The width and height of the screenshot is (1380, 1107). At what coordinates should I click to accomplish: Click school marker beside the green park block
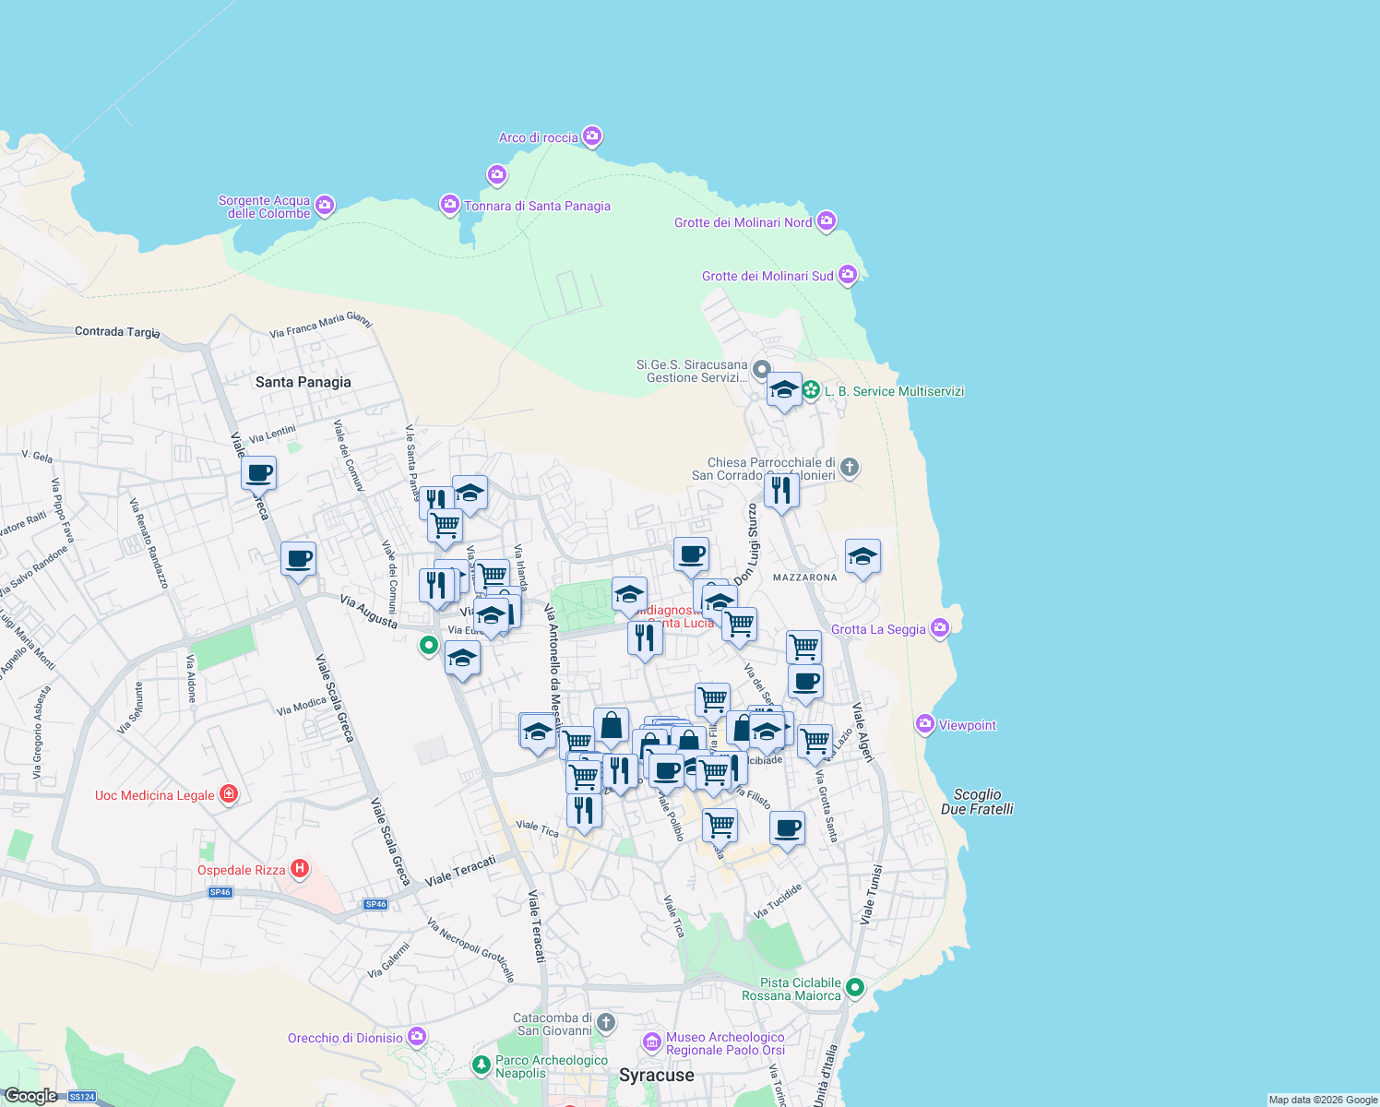click(x=629, y=596)
